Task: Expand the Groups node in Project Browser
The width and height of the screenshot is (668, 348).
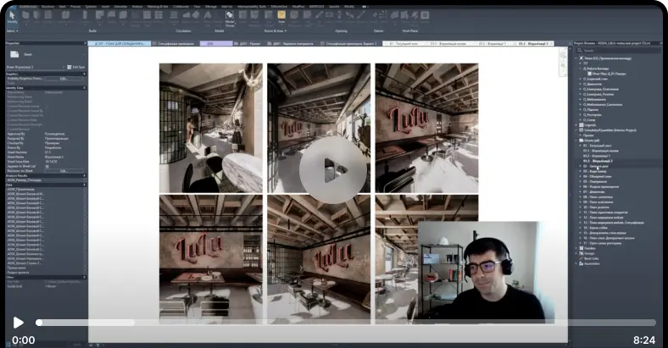Action: click(576, 253)
